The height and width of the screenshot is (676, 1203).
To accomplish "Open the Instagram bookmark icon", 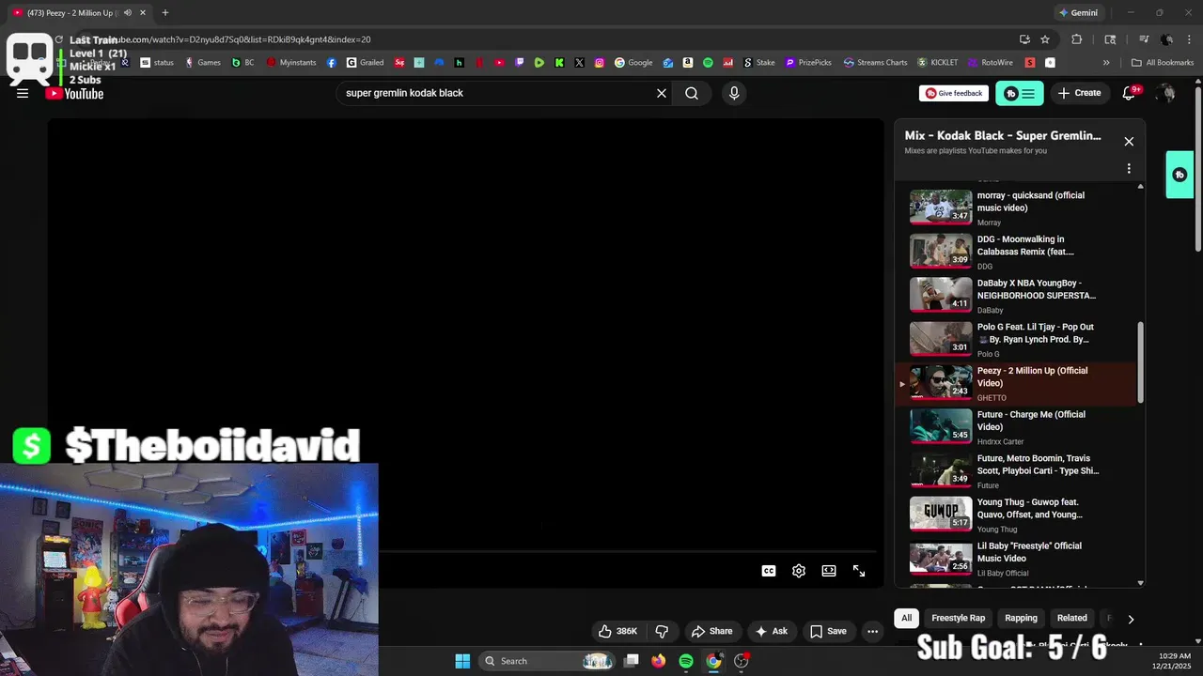I will [x=600, y=63].
